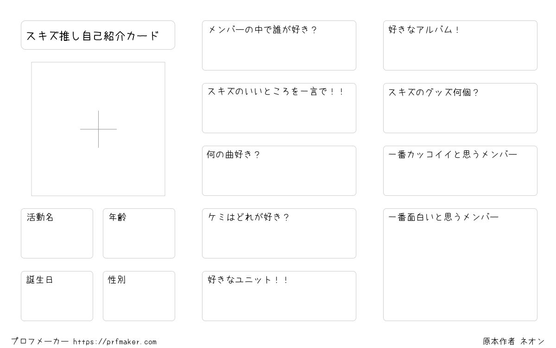556x348 pixels.
Task: Select the スキズのグッズ何個？ field
Action: coord(460,108)
